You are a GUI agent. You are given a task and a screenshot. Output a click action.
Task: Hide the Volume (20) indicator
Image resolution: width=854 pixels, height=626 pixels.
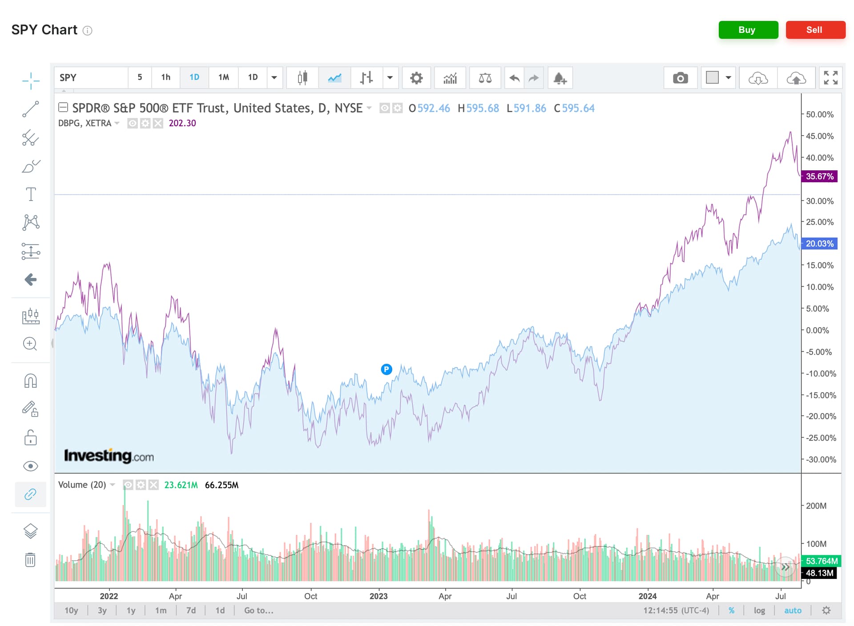[128, 485]
